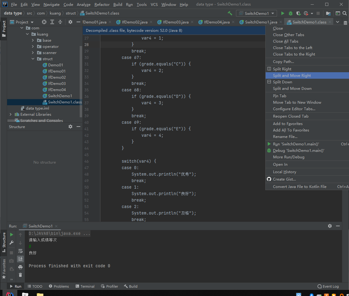Open the Run panel settings gear
Image resolution: width=349 pixels, height=296 pixels.
coord(330,226)
